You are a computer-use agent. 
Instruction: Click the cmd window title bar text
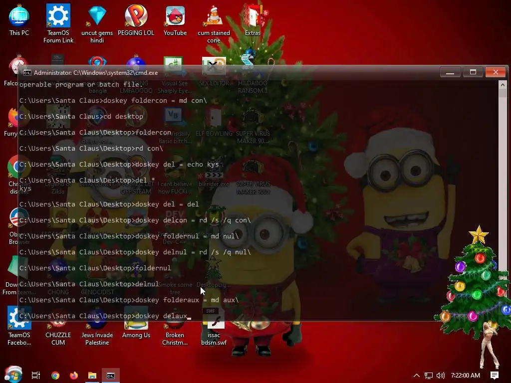[x=96, y=73]
